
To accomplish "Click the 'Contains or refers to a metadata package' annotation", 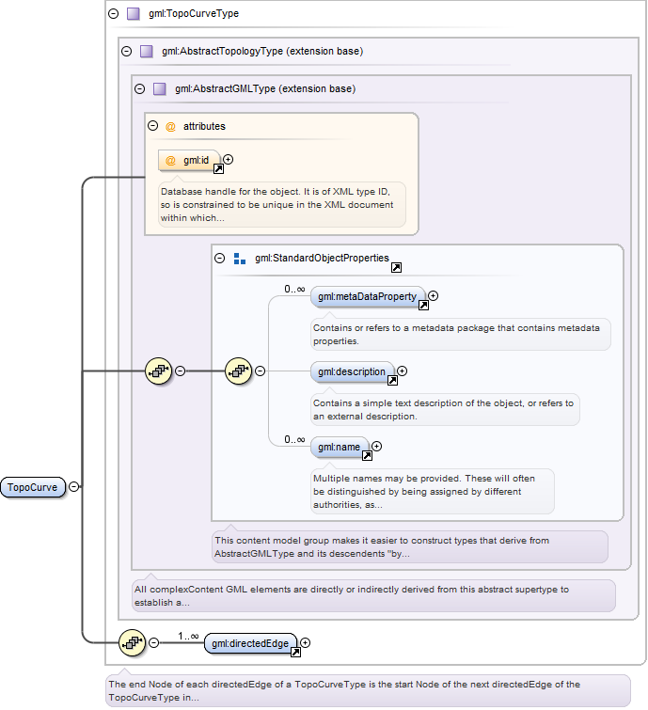I will 461,334.
